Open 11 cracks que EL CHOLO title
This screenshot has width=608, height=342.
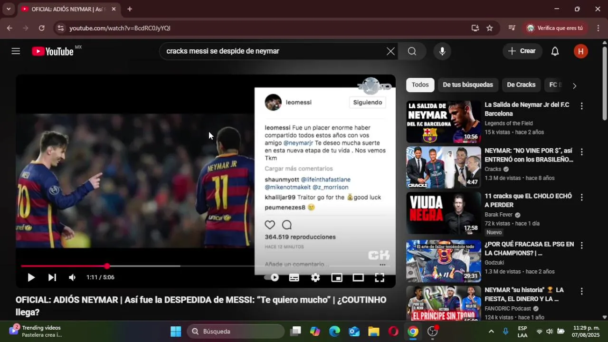(x=528, y=200)
